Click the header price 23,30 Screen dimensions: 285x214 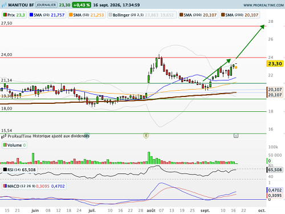[x=64, y=5]
